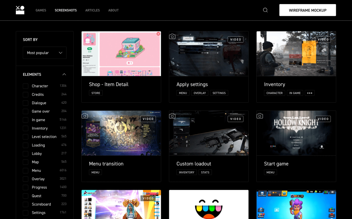Click the Wireframe Mockup button
The height and width of the screenshot is (219, 352).
click(x=308, y=10)
